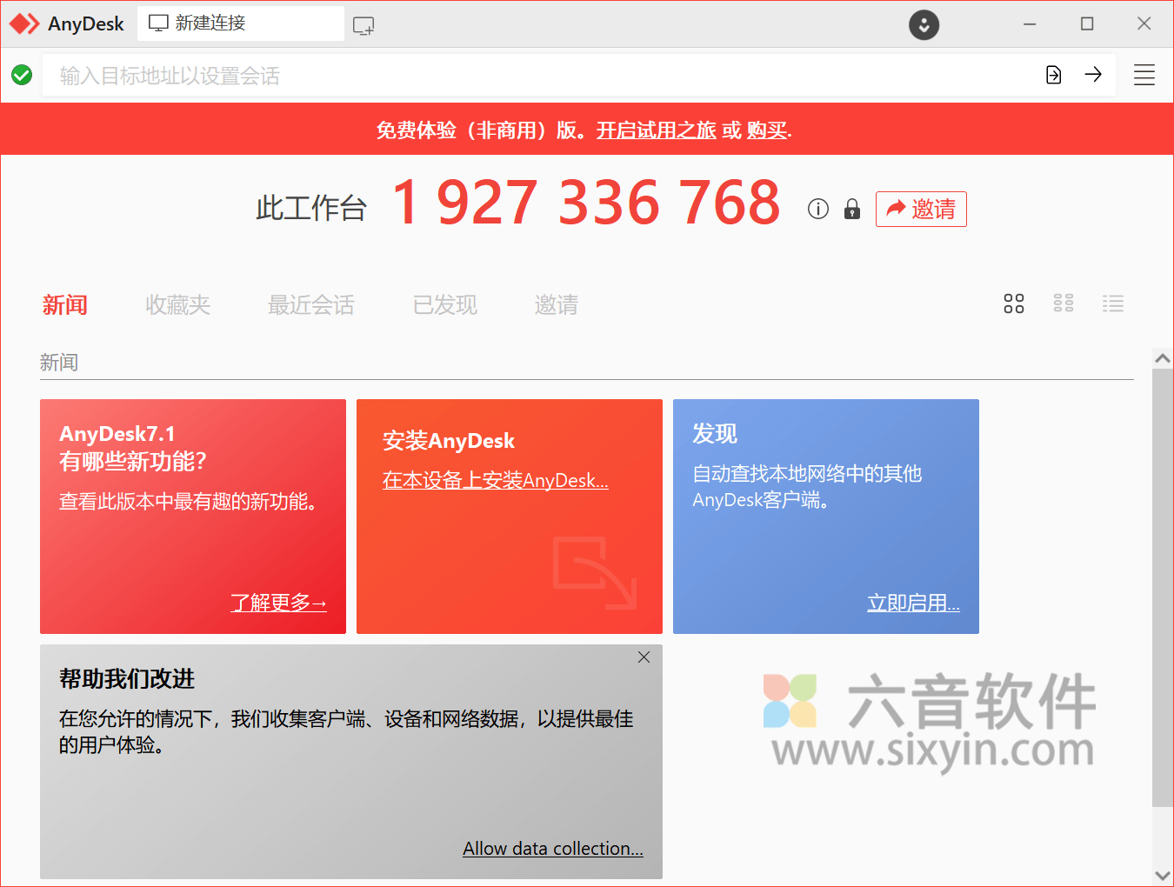Click the AnyDesk update download icon
Viewport: 1174px width, 887px height.
pos(924,25)
